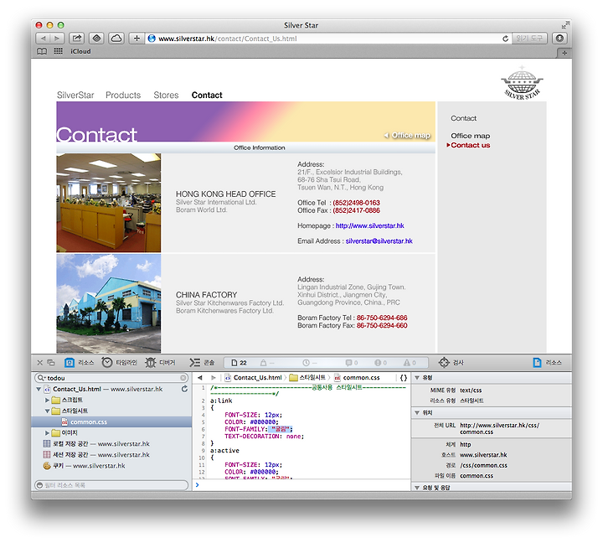Click the error count indicator
This screenshot has width=603, height=543.
tap(381, 363)
